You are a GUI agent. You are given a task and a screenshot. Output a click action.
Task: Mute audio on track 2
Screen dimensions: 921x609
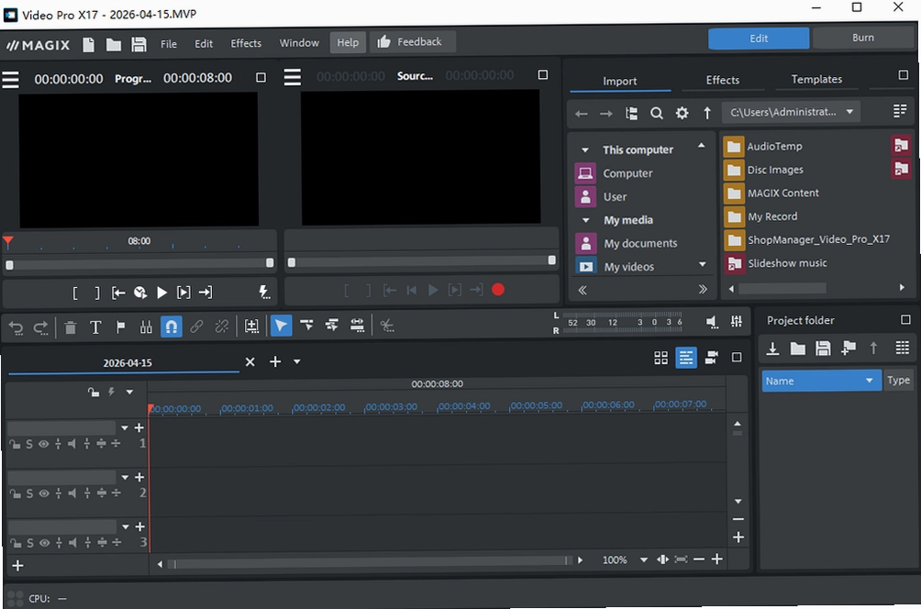[72, 493]
